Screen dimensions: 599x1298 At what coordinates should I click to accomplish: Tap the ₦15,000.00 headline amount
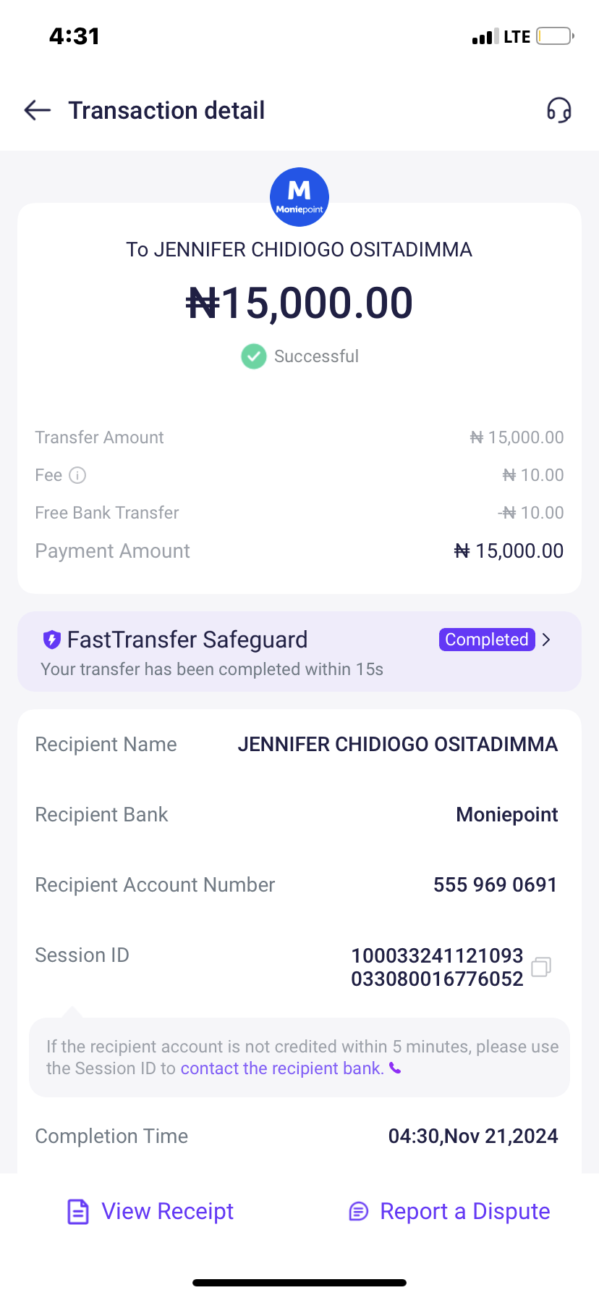pos(299,303)
